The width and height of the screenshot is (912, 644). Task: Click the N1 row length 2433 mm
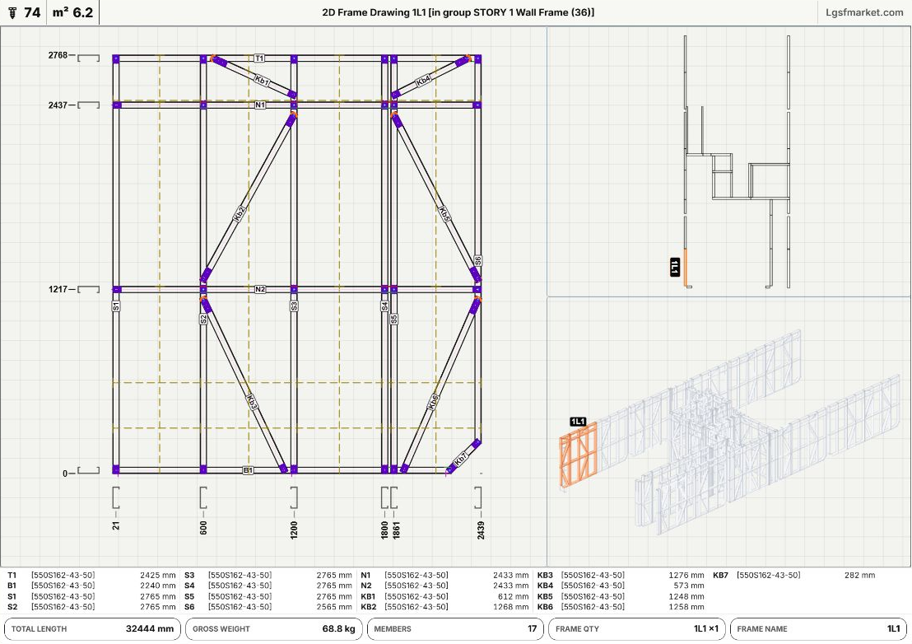[510, 576]
